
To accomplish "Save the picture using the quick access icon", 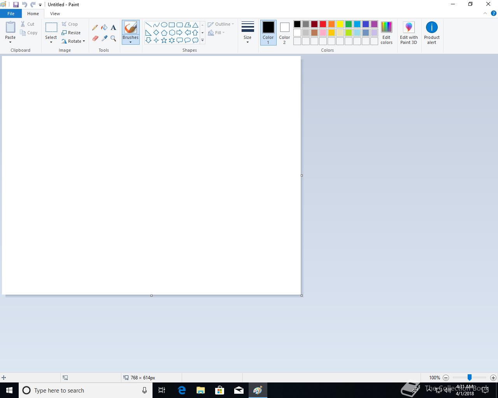I will [16, 5].
